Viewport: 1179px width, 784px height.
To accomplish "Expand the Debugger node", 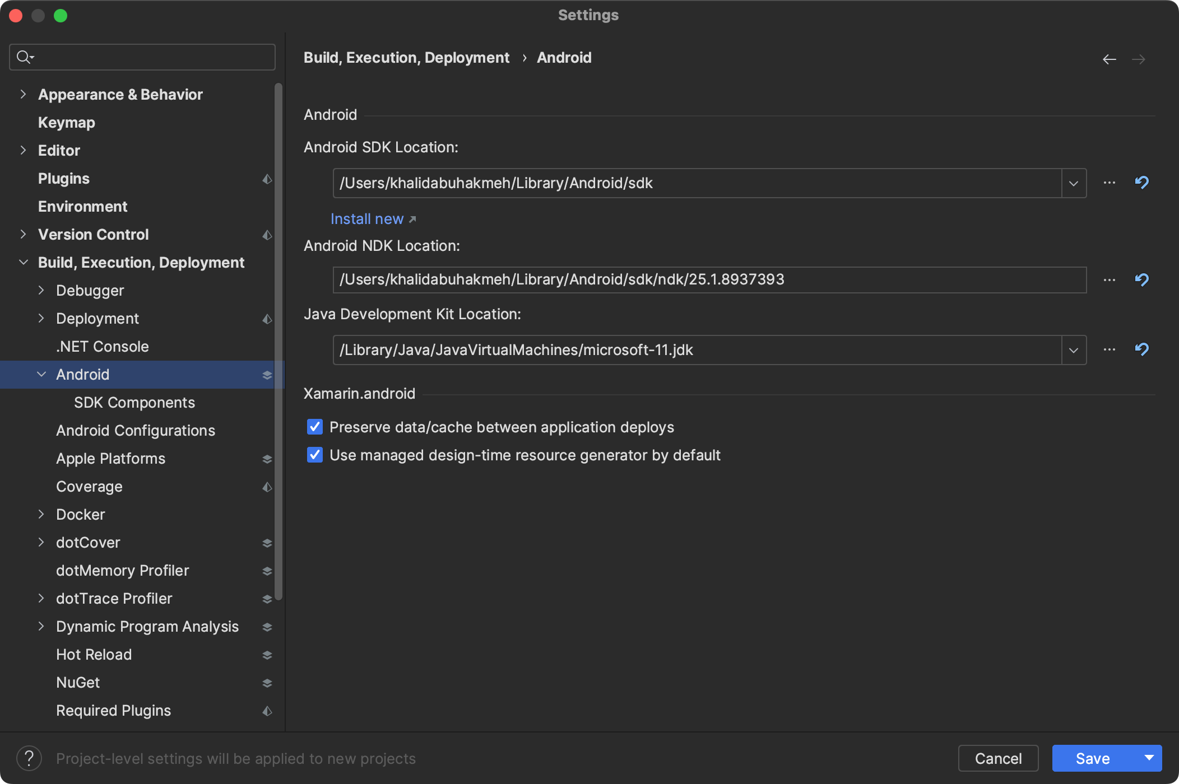I will pos(41,290).
